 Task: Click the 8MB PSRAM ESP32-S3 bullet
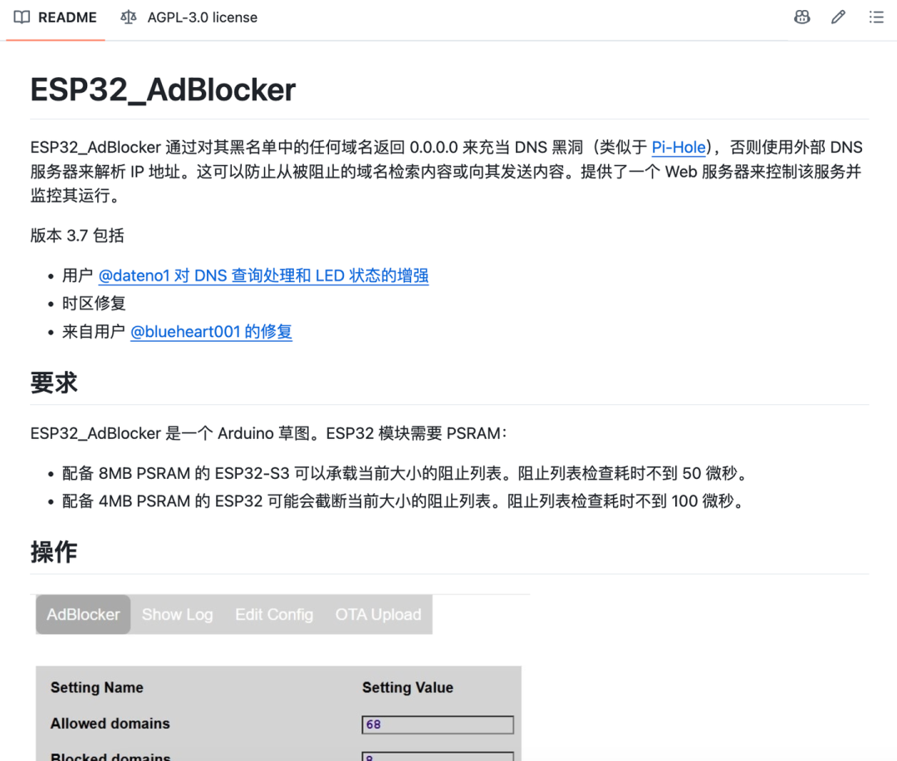click(405, 473)
